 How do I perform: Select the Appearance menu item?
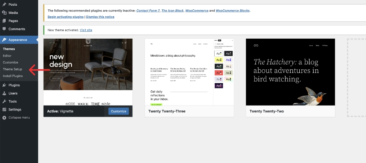tap(19, 40)
